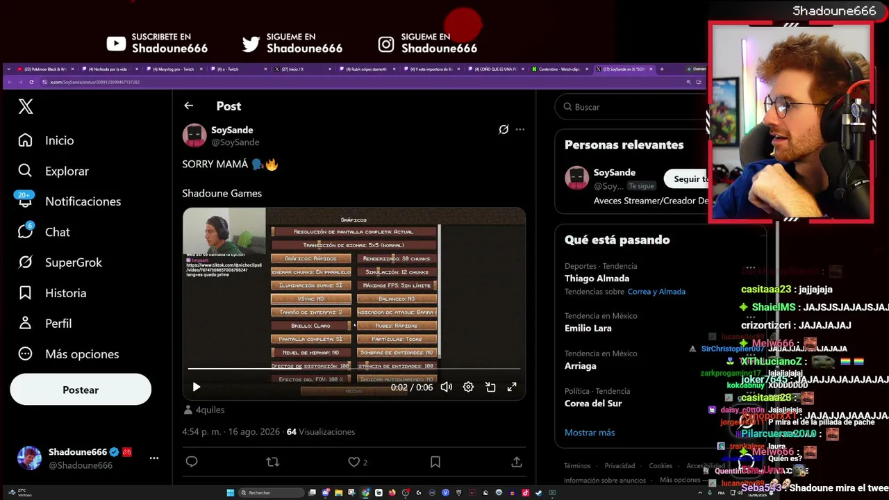Open account menu dots next to Shadoune666
This screenshot has width=889, height=500.
[154, 458]
